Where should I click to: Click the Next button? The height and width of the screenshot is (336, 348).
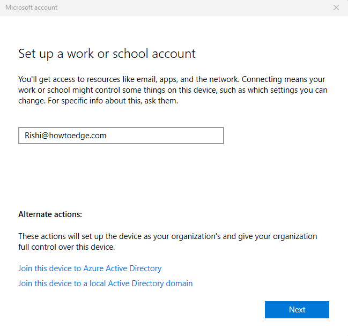pos(297,310)
